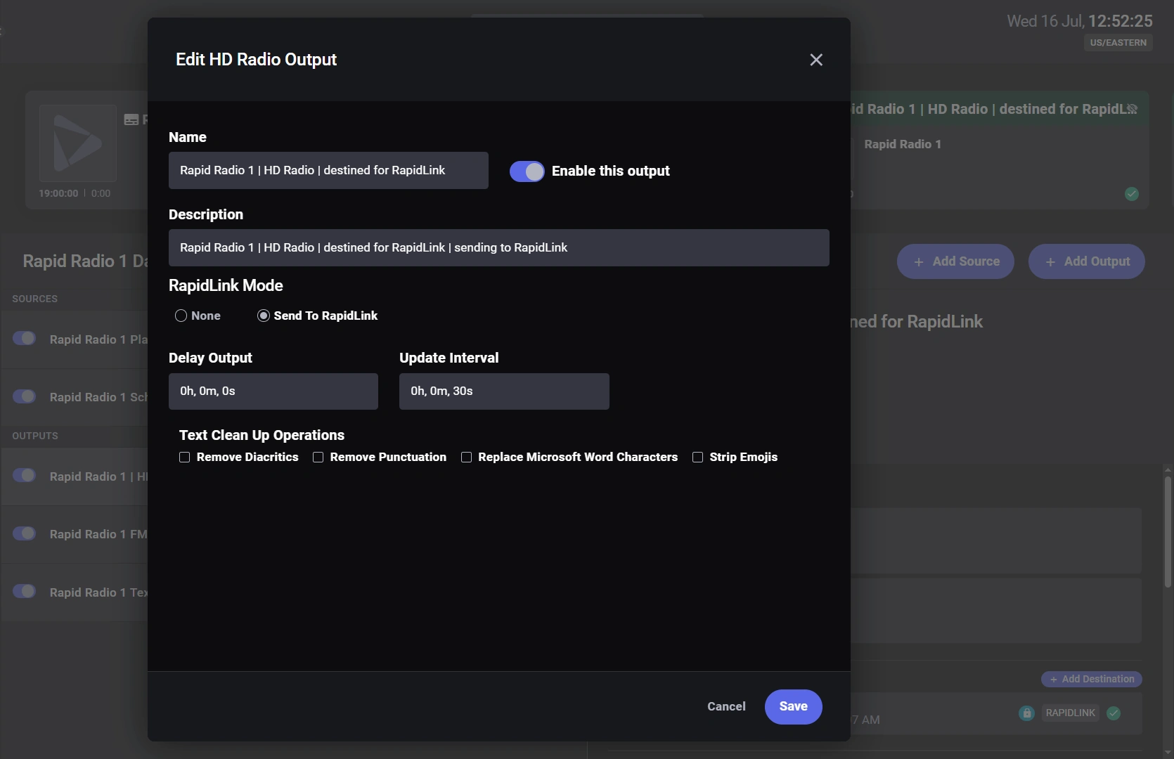This screenshot has height=759, width=1174.
Task: Edit the Name input field
Action: [x=328, y=170]
